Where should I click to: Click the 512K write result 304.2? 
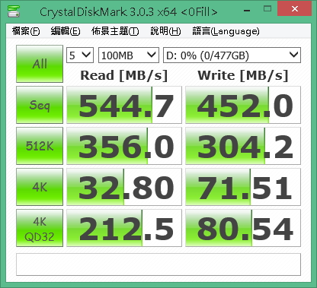click(243, 146)
